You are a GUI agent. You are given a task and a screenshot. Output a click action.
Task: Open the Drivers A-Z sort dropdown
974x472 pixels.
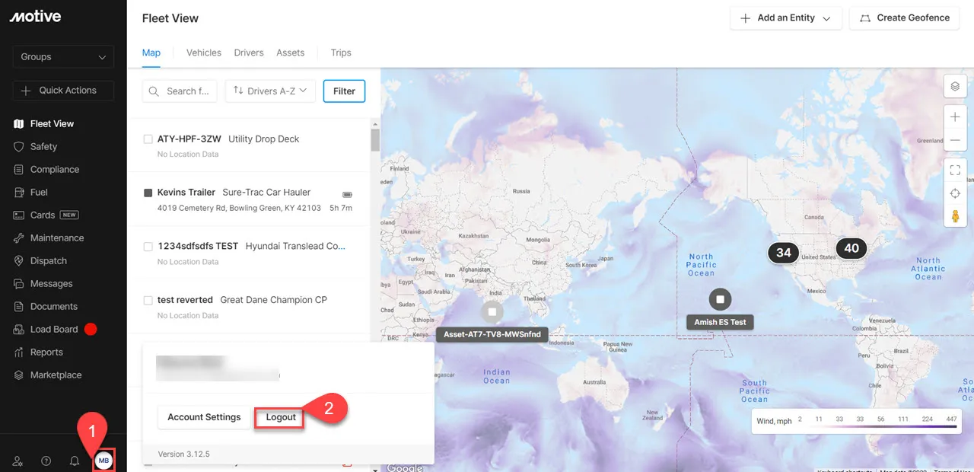(270, 91)
